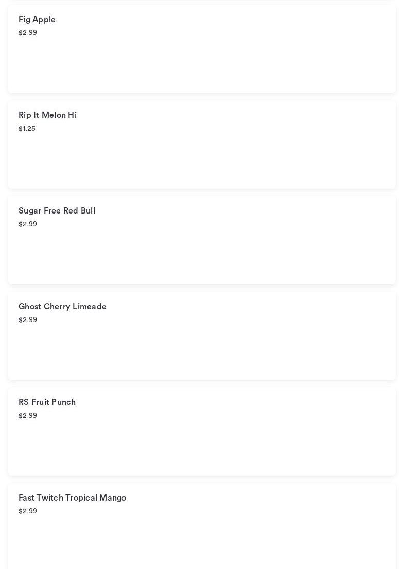Click the price under Sugar Free Red Bull
This screenshot has height=569, width=404.
(28, 224)
